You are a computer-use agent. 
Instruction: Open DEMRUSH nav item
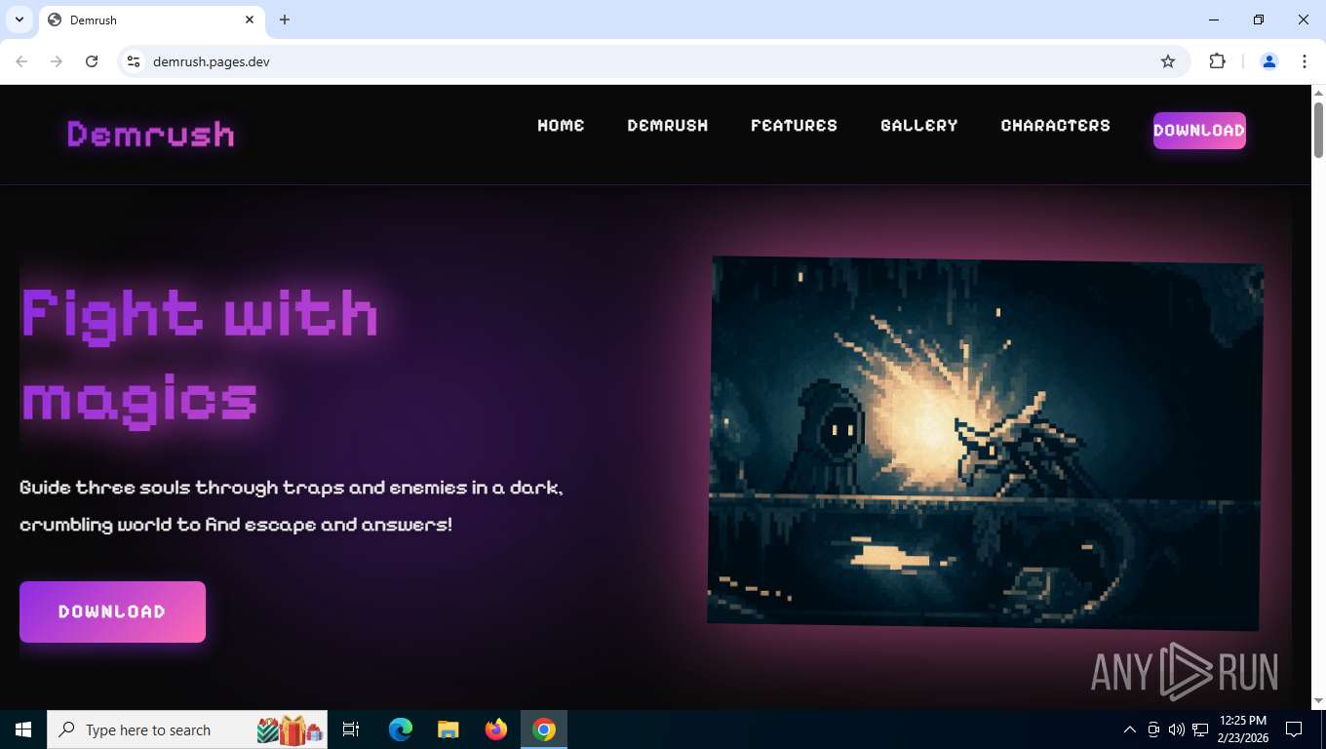(668, 125)
